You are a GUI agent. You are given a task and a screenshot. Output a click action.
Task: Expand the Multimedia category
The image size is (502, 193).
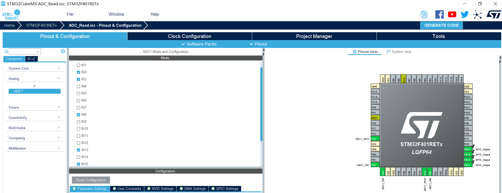pos(34,128)
